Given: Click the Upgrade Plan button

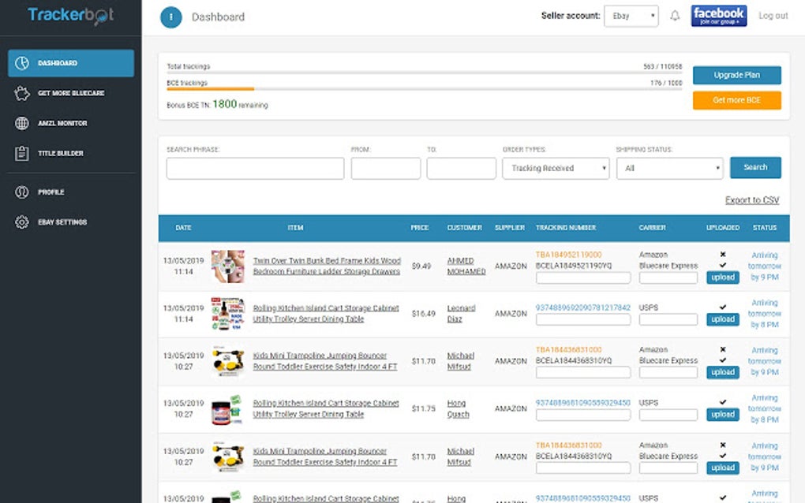Looking at the screenshot, I should pyautogui.click(x=736, y=75).
